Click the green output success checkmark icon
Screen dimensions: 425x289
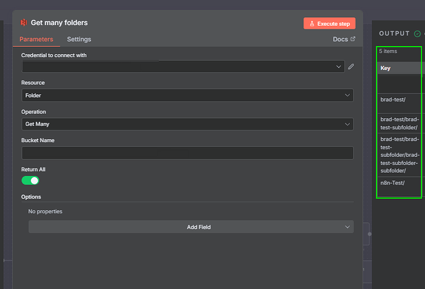pos(417,33)
